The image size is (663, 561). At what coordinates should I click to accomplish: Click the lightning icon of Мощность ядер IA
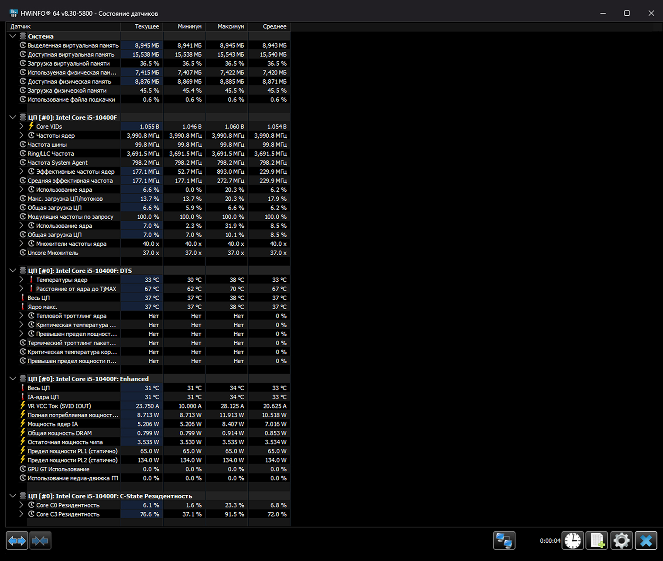click(23, 423)
